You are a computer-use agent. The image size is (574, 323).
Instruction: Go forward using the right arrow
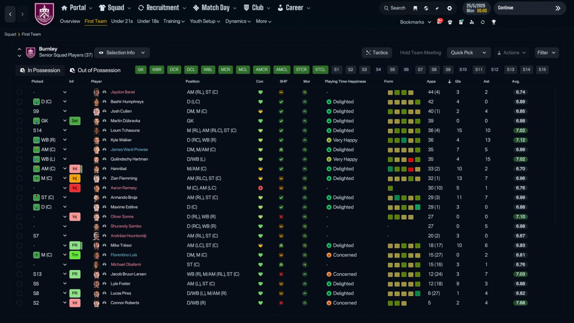pos(22,14)
